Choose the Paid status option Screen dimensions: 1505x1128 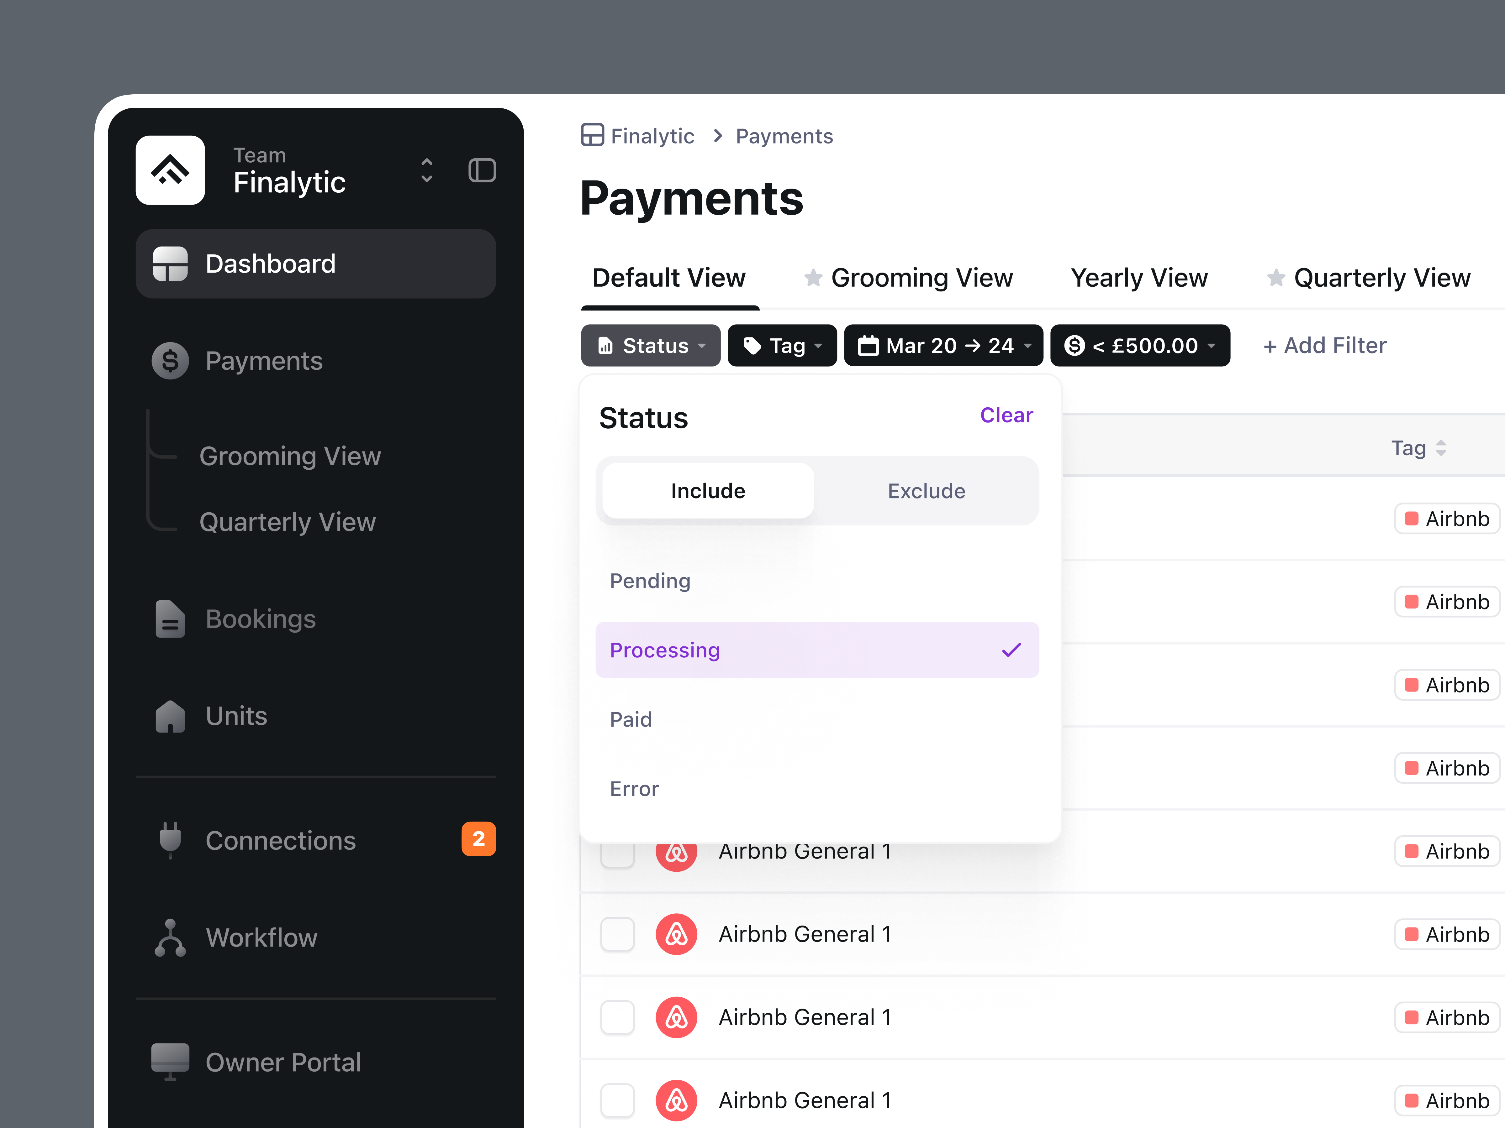point(817,719)
